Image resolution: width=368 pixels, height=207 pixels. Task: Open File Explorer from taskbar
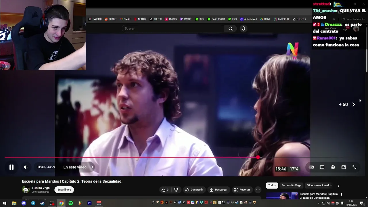tap(14, 203)
